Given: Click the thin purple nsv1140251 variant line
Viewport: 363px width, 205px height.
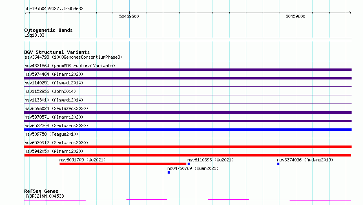Looking at the screenshot, I should point(188,87).
